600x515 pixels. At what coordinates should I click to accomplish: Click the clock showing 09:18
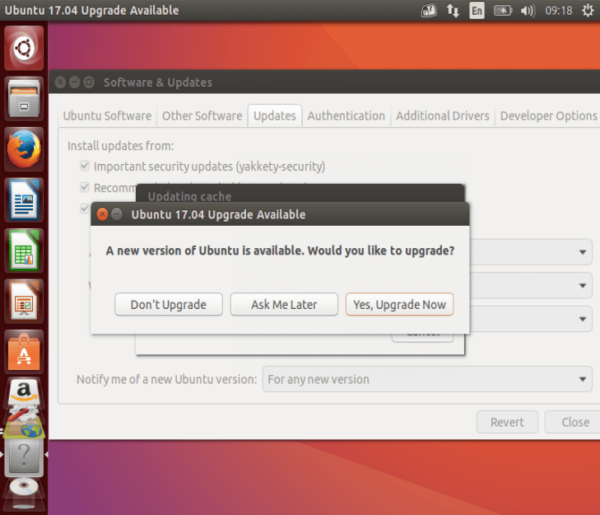[558, 11]
